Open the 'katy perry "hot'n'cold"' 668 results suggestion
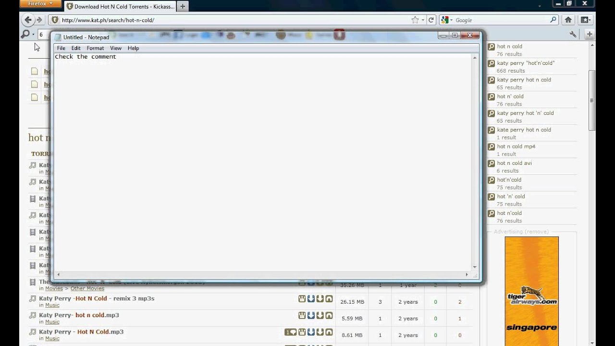Screen dimensions: 615x346 526,63
